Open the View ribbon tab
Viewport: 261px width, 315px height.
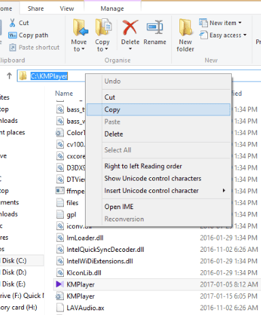click(67, 9)
